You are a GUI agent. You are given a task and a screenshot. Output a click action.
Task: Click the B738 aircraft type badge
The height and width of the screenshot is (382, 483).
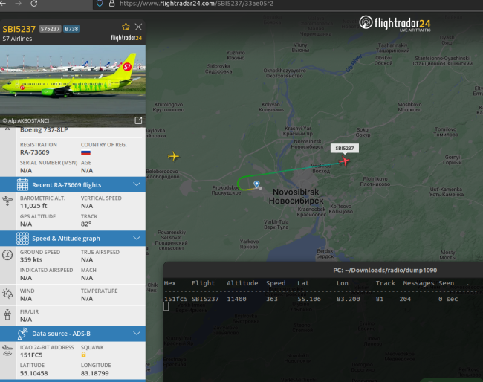(71, 29)
